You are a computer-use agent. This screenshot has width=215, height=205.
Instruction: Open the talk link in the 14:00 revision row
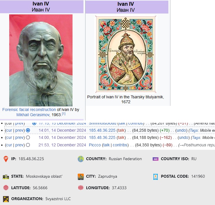point(121,137)
